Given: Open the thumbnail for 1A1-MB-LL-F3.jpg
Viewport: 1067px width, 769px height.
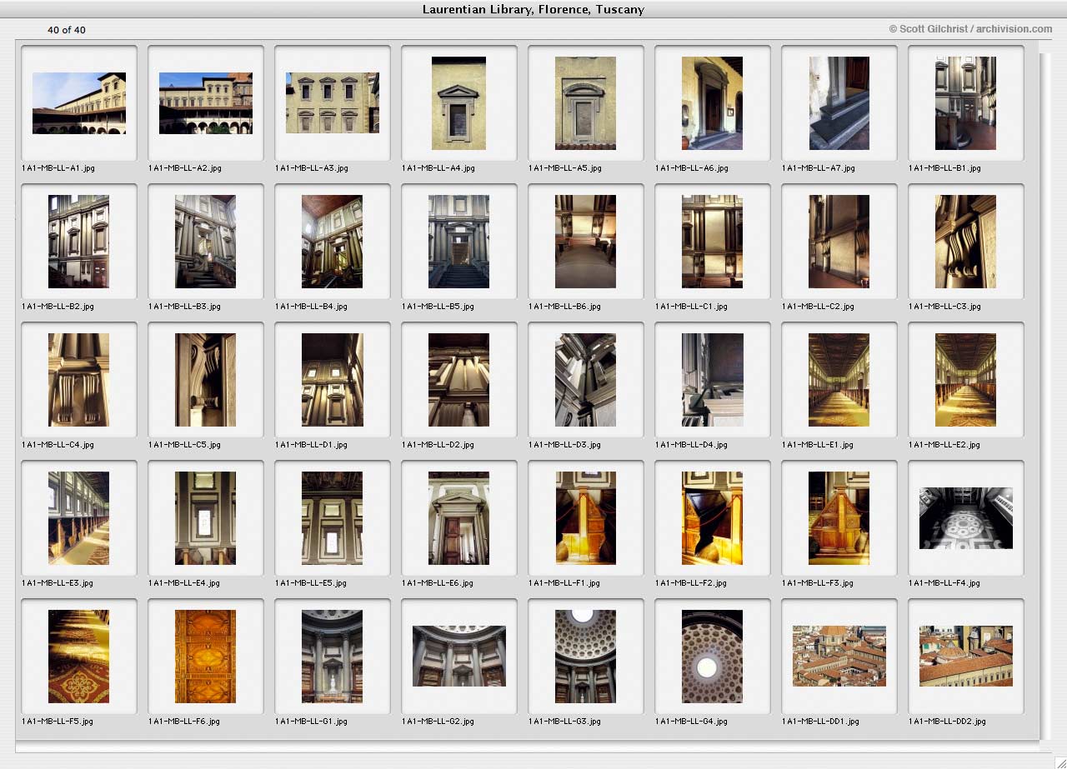Looking at the screenshot, I should [x=839, y=518].
